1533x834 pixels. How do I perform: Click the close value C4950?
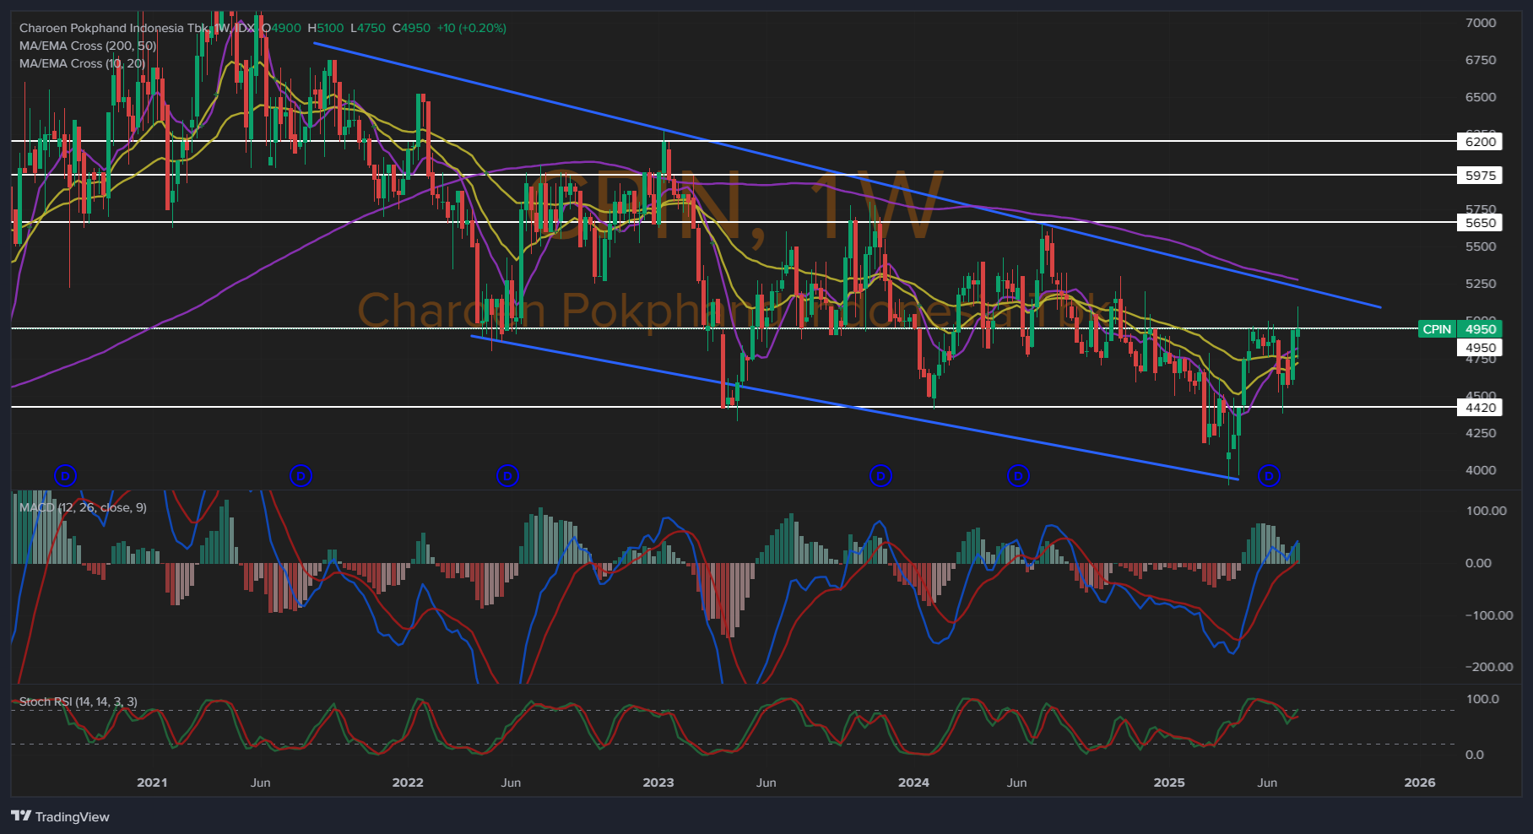click(x=411, y=28)
